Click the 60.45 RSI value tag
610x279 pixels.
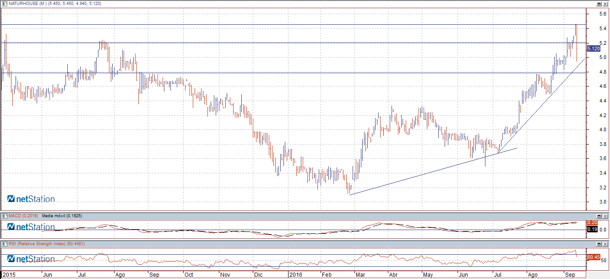(x=594, y=257)
